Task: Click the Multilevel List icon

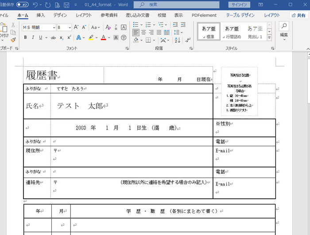Action: (161, 24)
